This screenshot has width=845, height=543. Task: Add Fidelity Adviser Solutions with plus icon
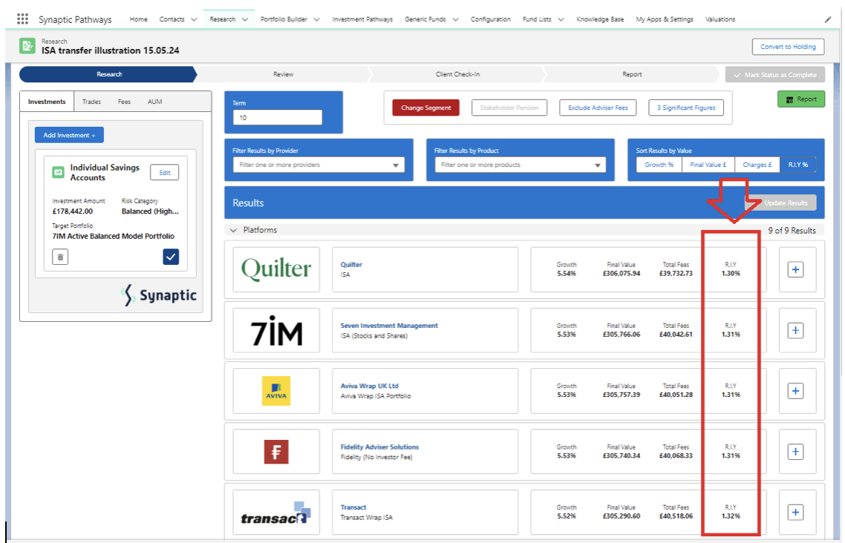click(x=795, y=452)
